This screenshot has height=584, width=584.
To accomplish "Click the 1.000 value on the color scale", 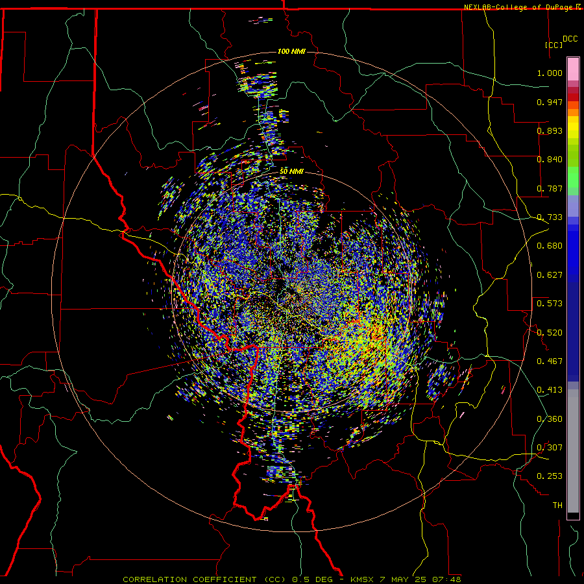I will click(x=550, y=73).
